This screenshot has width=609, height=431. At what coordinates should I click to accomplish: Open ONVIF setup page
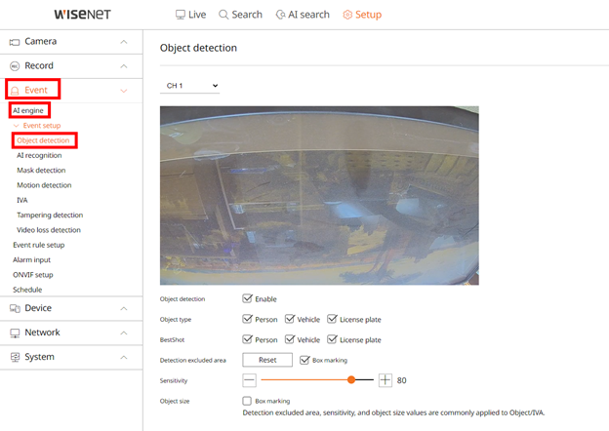point(33,275)
